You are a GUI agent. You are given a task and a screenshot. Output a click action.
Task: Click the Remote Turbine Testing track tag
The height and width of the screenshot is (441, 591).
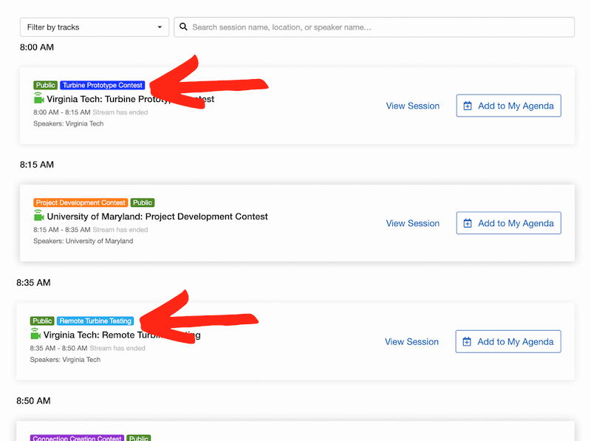click(x=95, y=321)
